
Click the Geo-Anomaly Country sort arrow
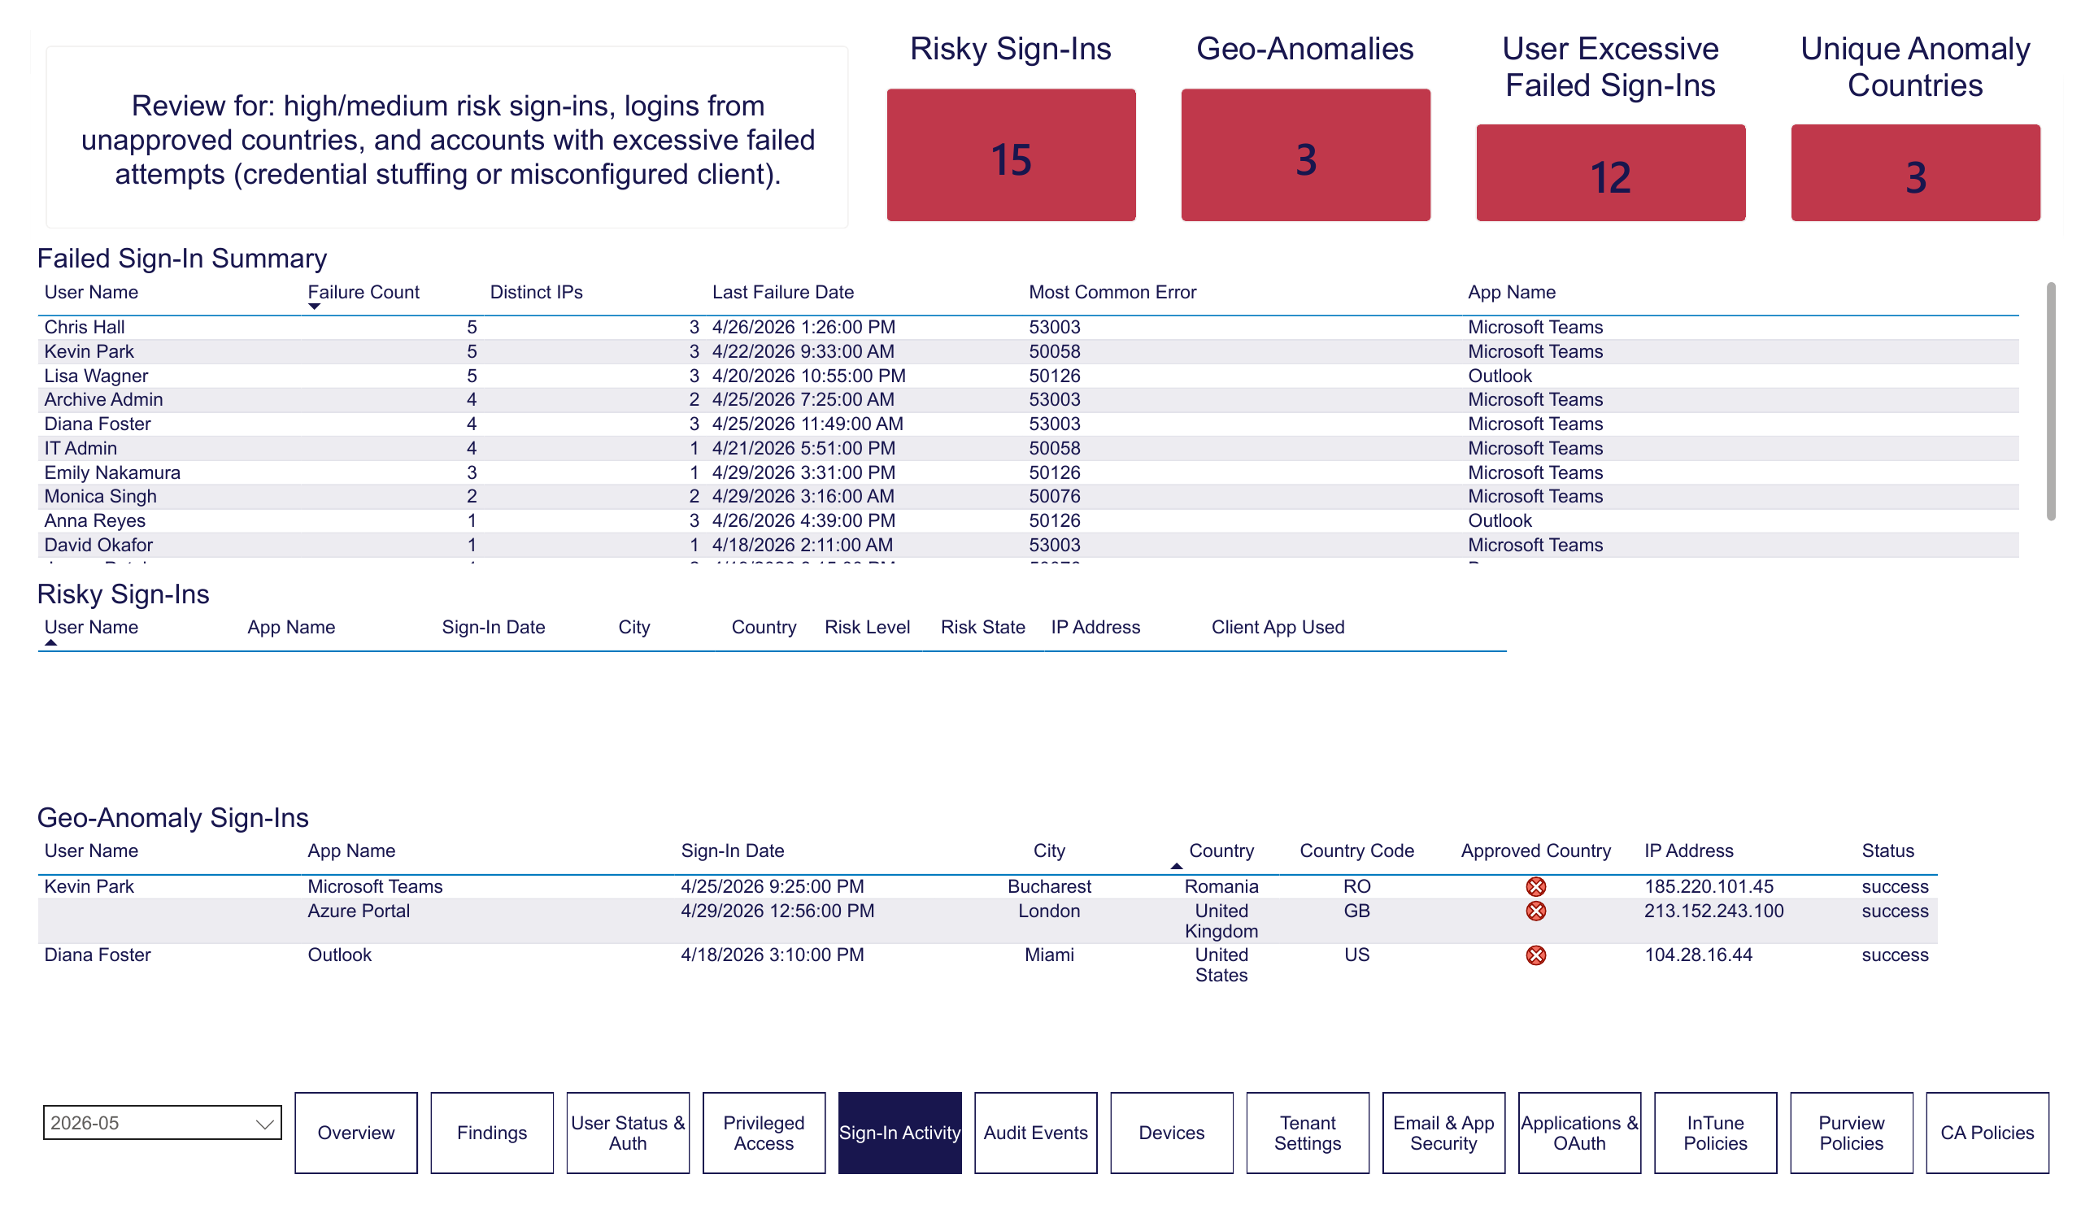1176,866
